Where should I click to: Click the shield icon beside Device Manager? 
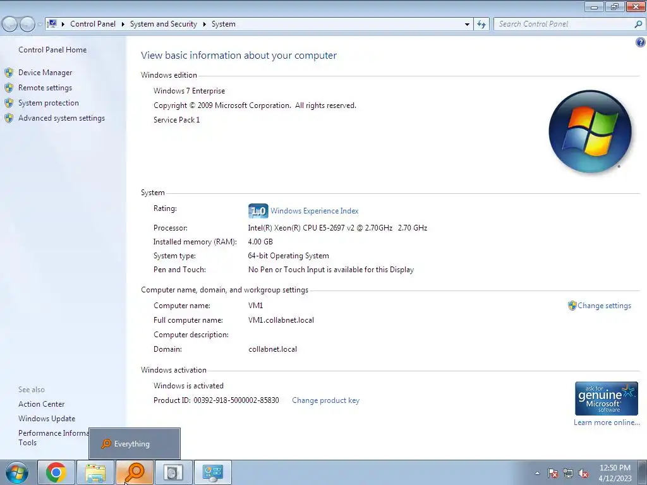tap(9, 73)
